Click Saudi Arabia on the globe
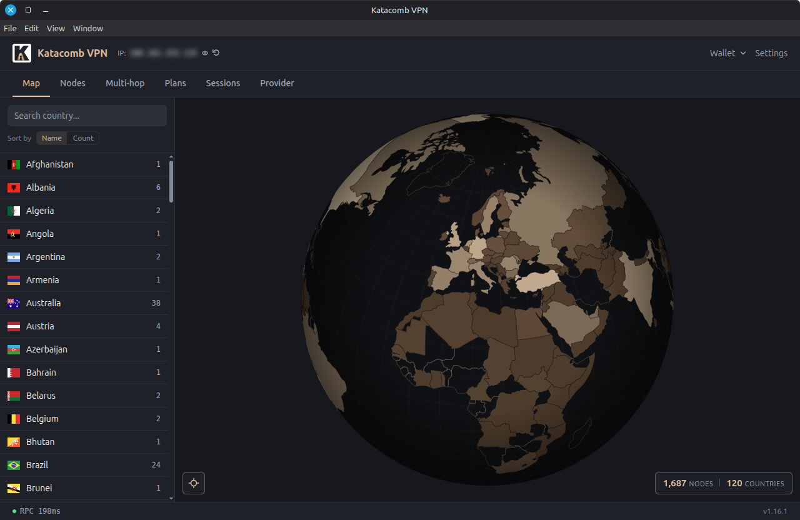800x520 pixels. 572,322
